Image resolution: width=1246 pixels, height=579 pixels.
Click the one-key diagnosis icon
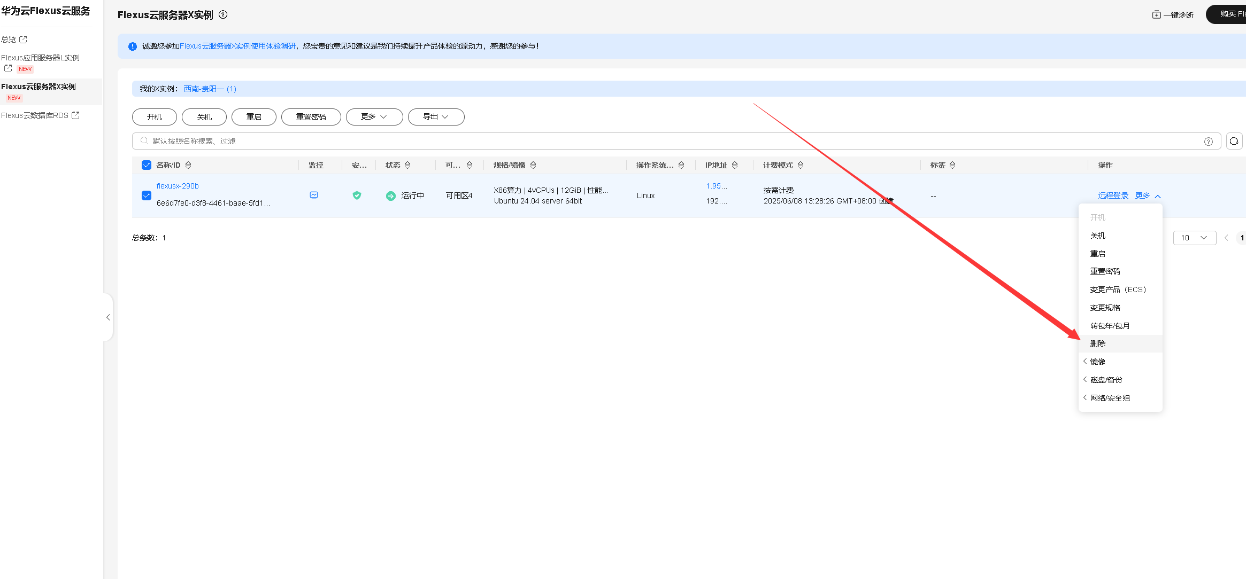click(1156, 14)
